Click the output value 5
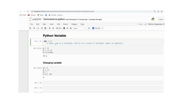The image size is (183, 103). pyautogui.click(x=43, y=78)
